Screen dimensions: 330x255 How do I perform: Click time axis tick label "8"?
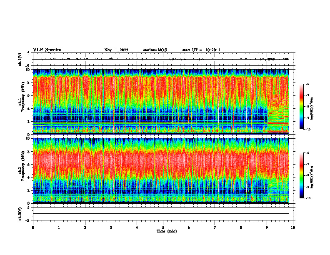pyautogui.click(x=241, y=227)
